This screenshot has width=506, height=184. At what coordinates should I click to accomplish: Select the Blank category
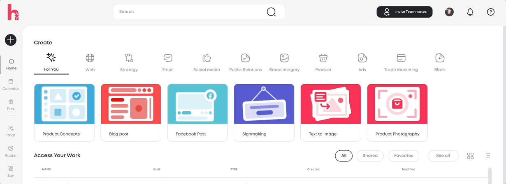[440, 62]
